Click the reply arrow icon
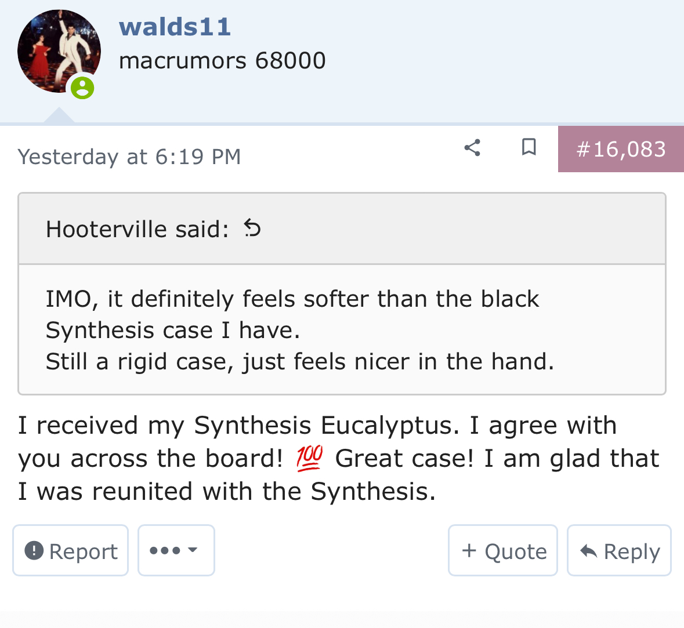Screen dimensions: 684x628 click(x=588, y=551)
